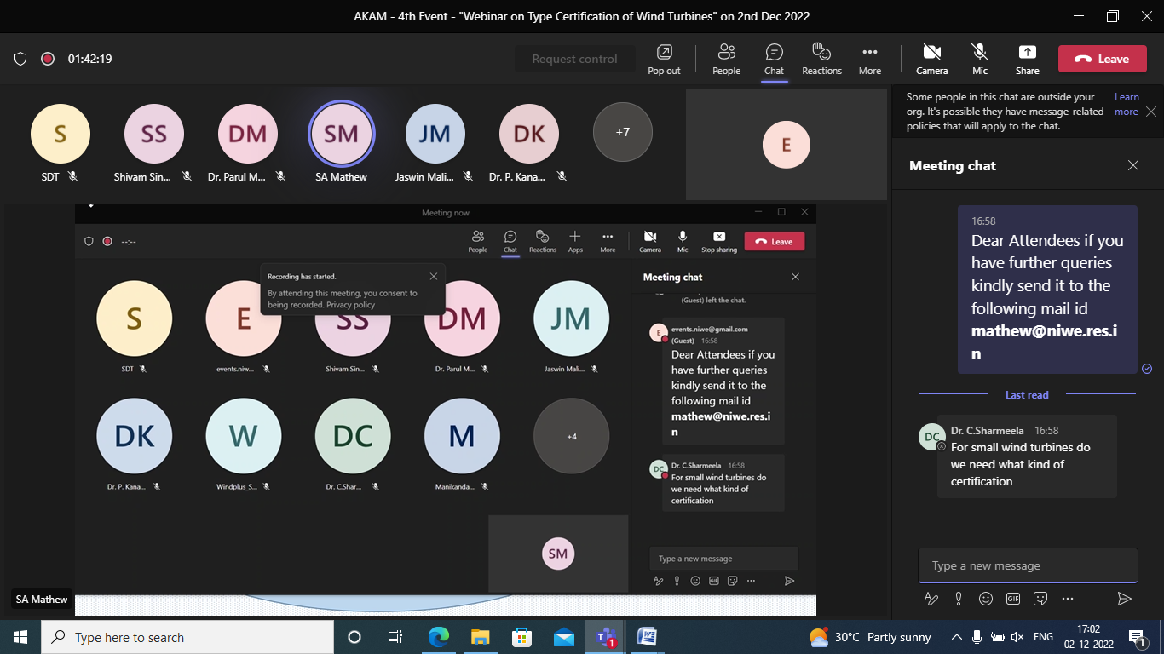Image resolution: width=1164 pixels, height=654 pixels.
Task: Open the Pop out icon in meeting toolbar
Action: coord(664,58)
